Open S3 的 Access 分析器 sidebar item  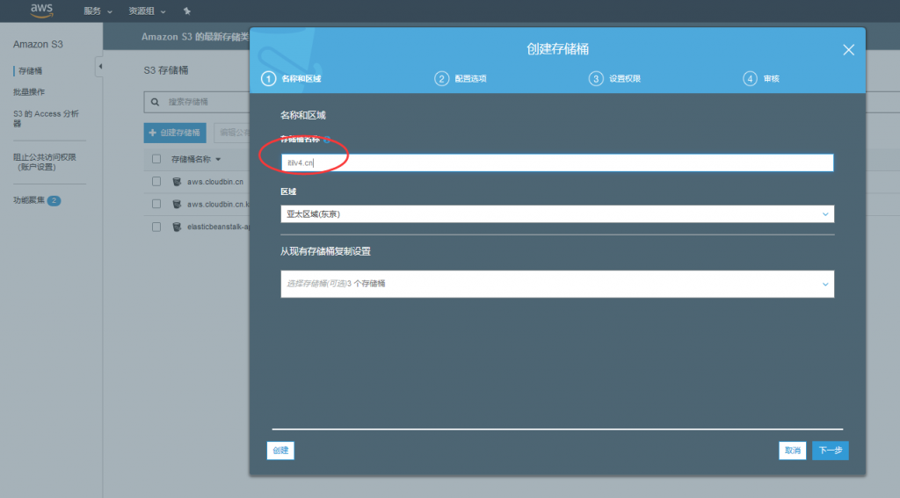pyautogui.click(x=46, y=119)
